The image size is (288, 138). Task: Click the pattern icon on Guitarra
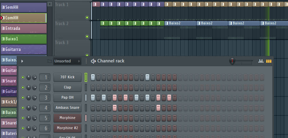click(3, 50)
